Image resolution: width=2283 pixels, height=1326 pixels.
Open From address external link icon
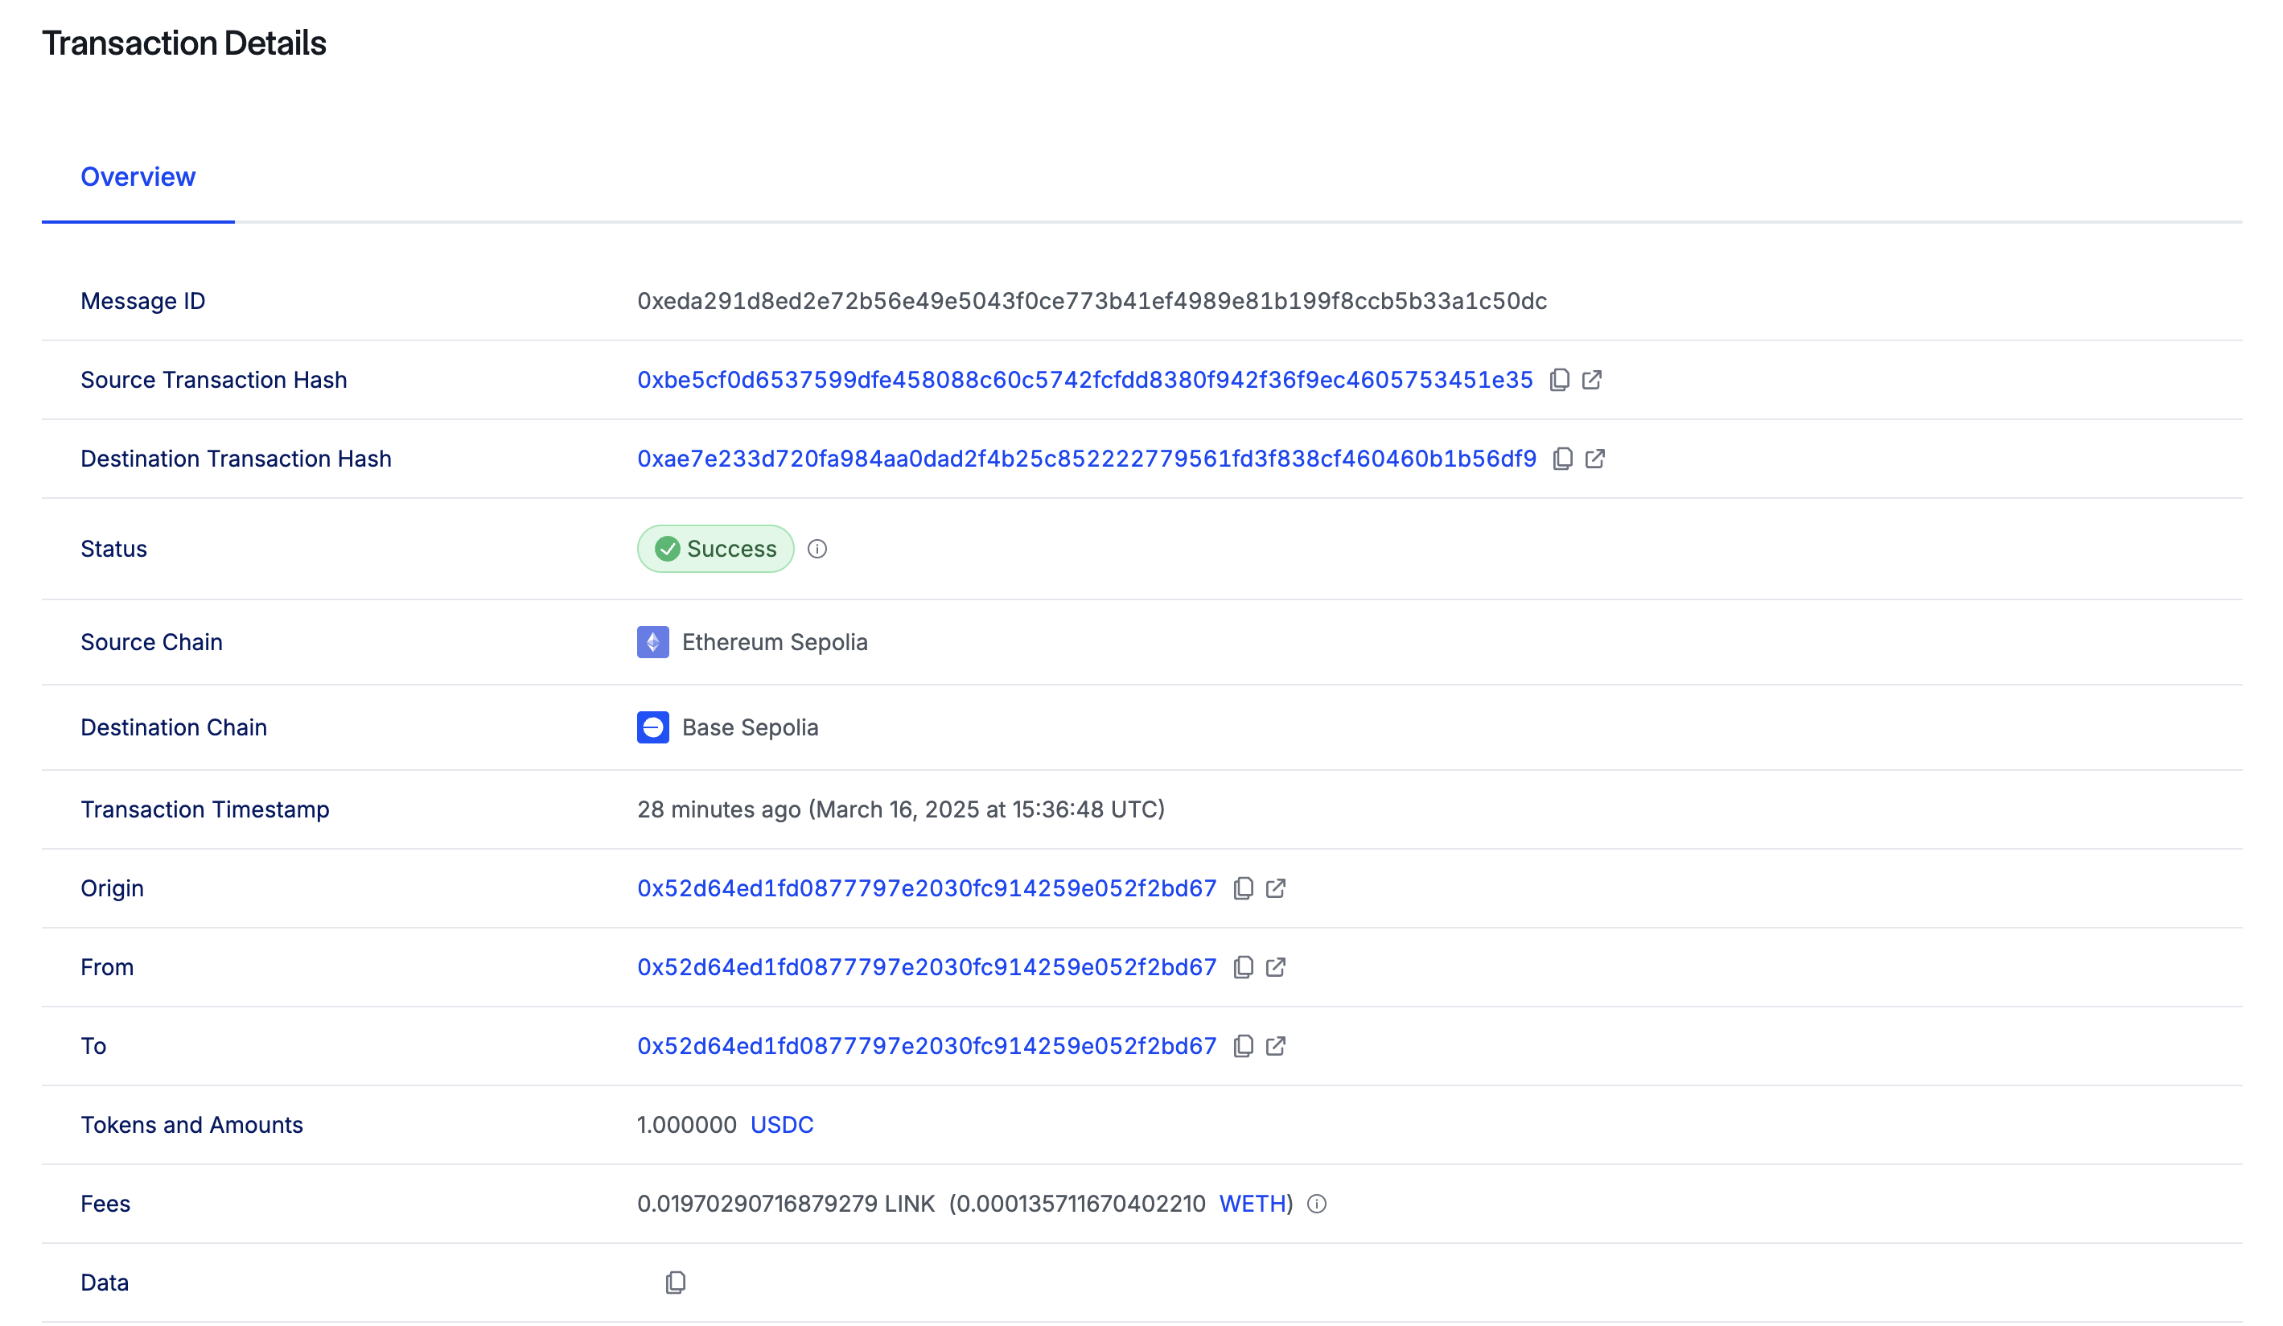click(x=1276, y=967)
